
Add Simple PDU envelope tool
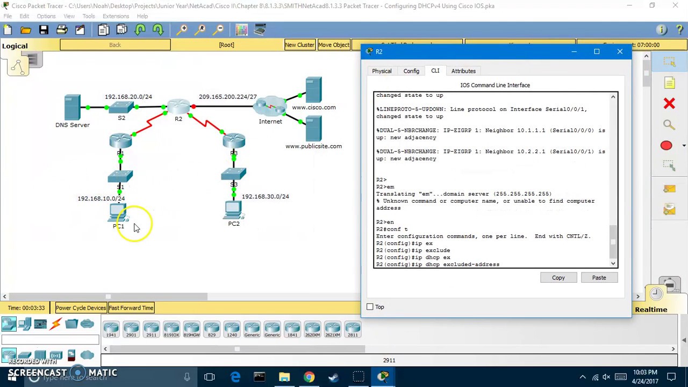pos(669,189)
